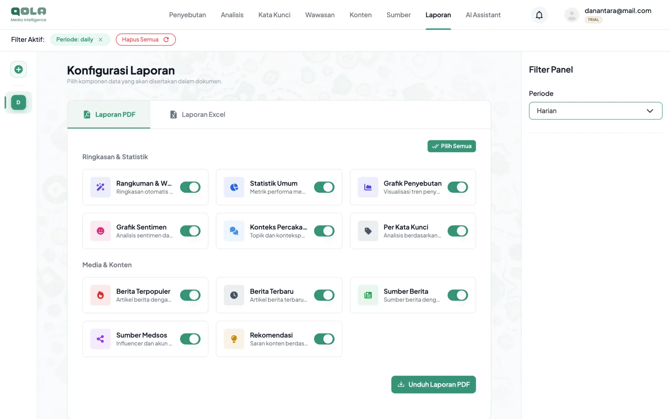Click the QOLA Media Intelligence logo
The width and height of the screenshot is (670, 419).
pyautogui.click(x=28, y=15)
